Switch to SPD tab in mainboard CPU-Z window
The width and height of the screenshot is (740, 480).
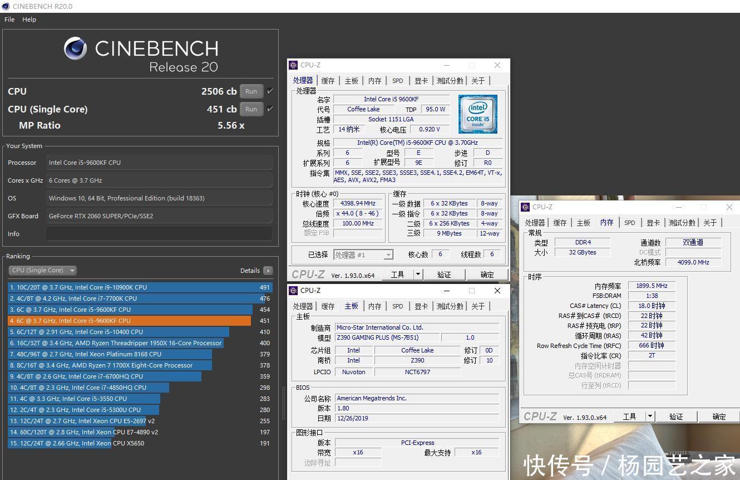pyautogui.click(x=397, y=306)
